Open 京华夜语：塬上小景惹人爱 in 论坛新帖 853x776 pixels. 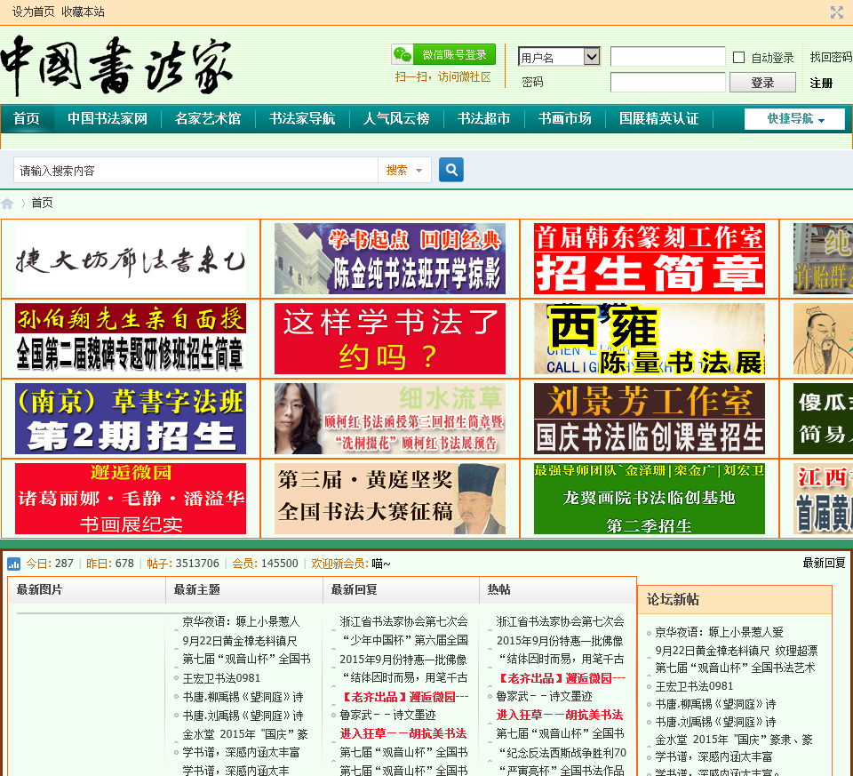[719, 632]
